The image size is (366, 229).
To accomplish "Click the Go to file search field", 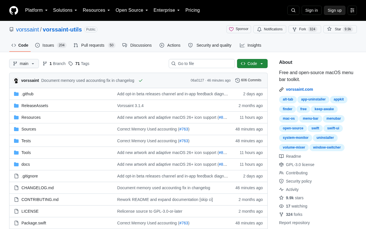I will [202, 64].
